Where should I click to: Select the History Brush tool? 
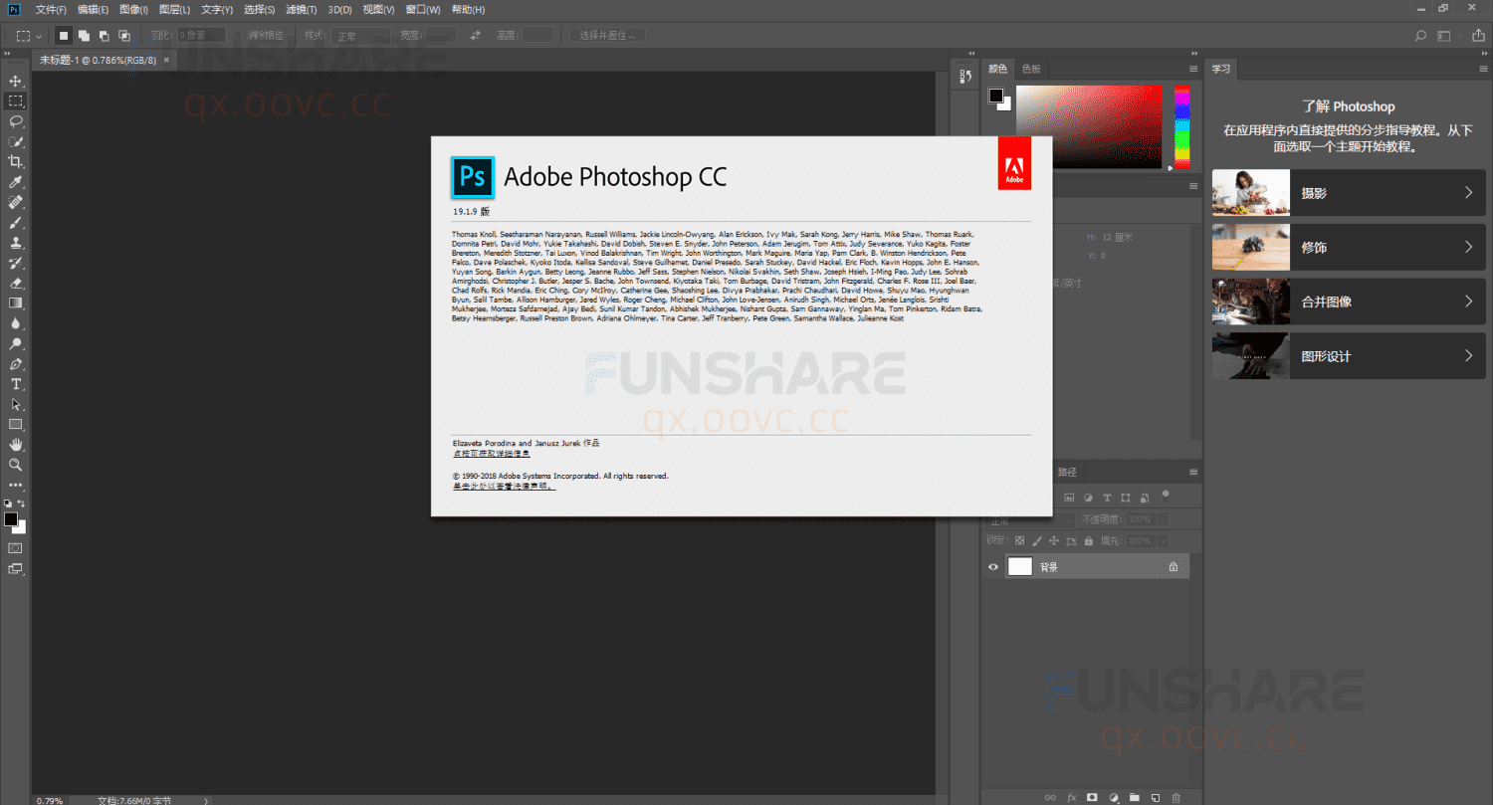tap(15, 263)
